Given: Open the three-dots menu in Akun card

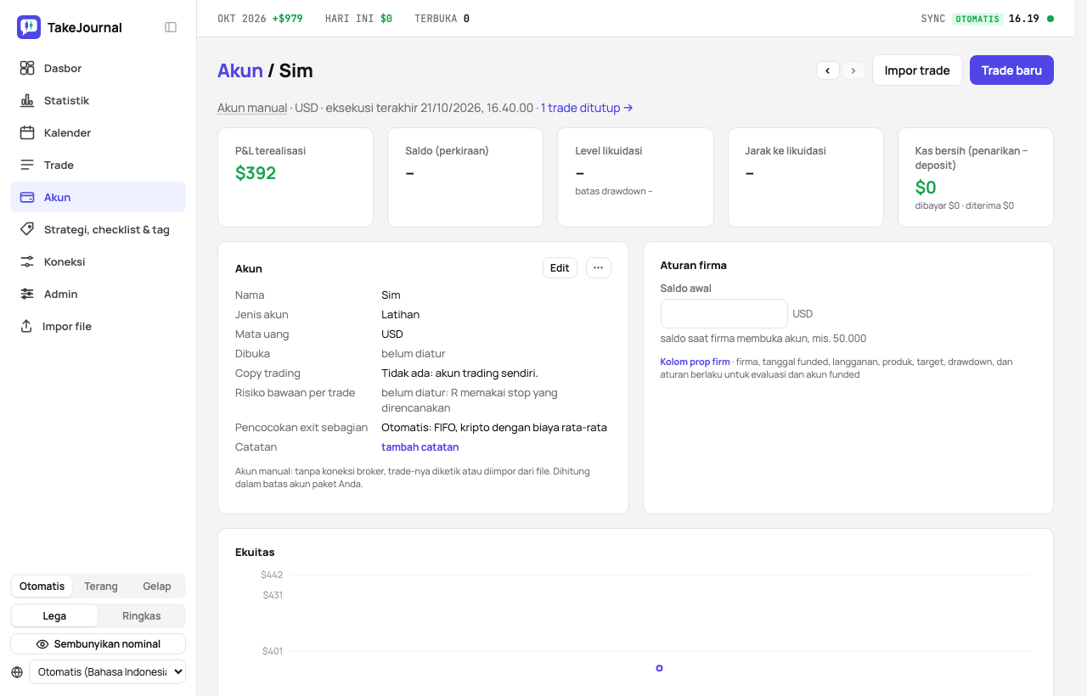Looking at the screenshot, I should tap(598, 268).
